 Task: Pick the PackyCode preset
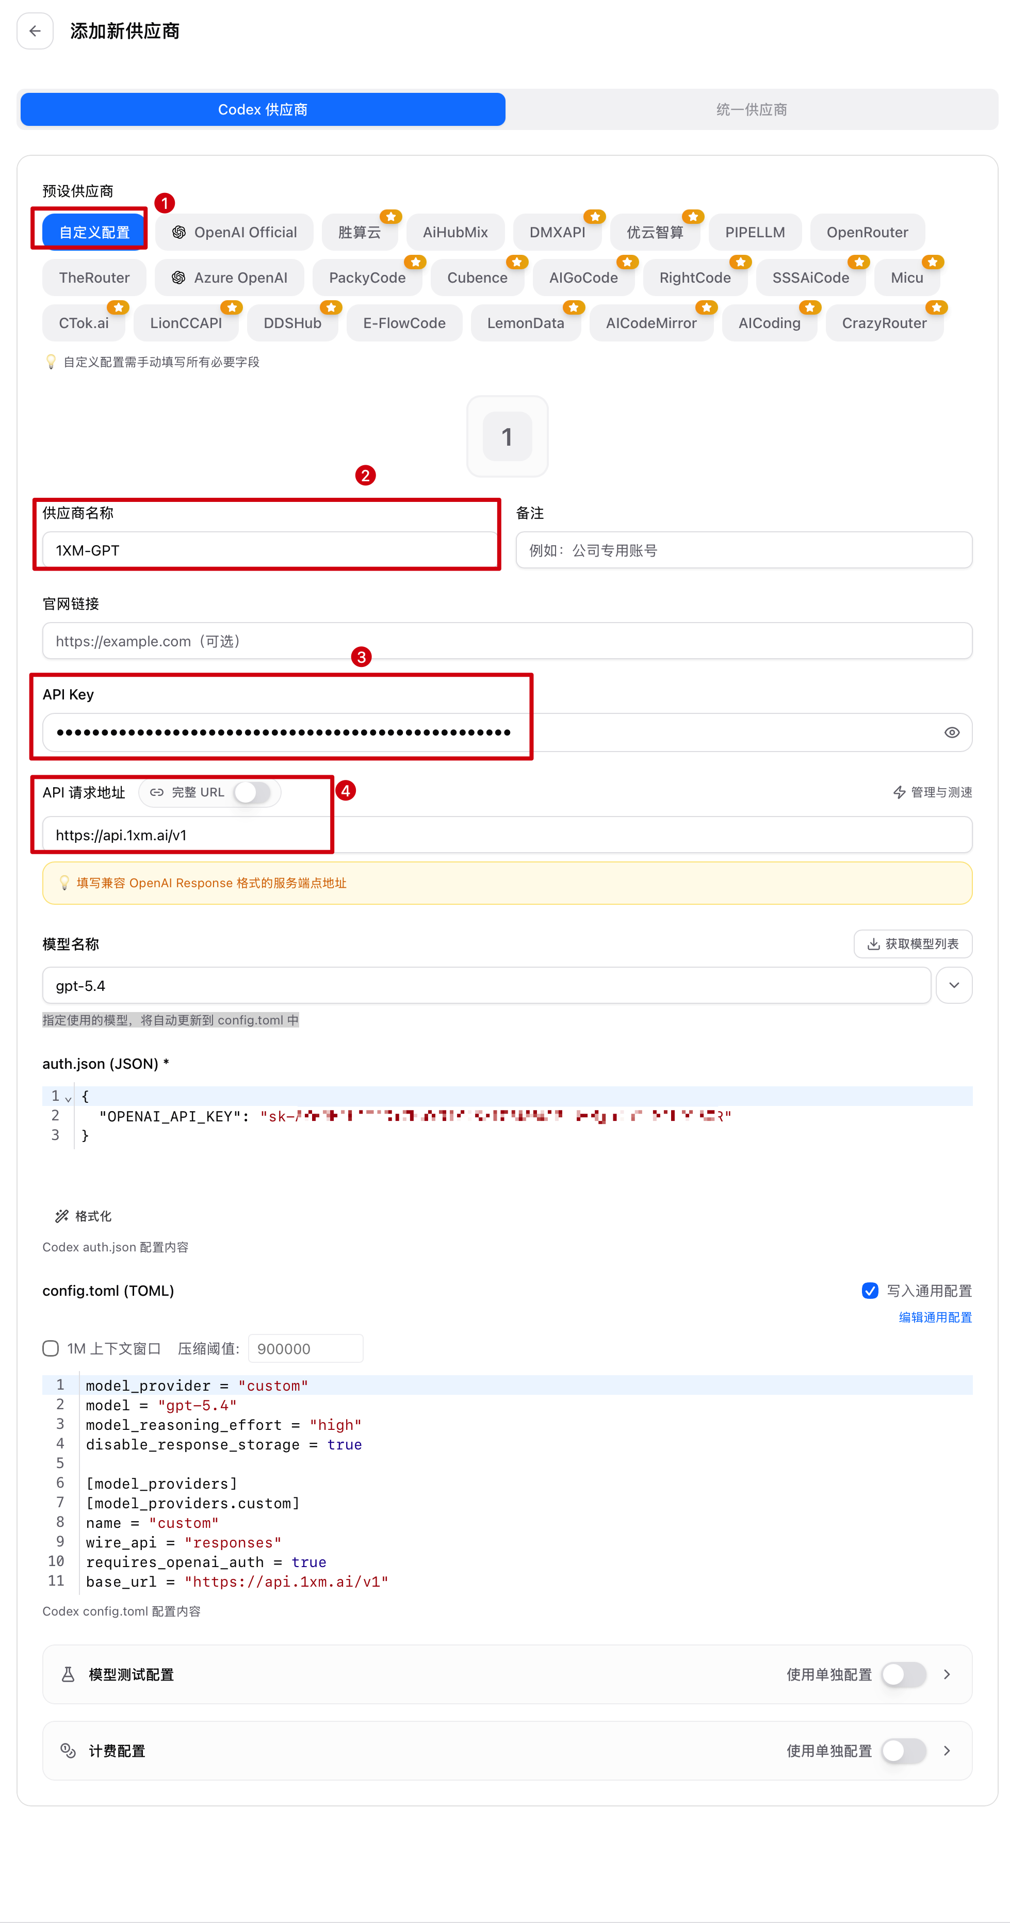(x=367, y=278)
